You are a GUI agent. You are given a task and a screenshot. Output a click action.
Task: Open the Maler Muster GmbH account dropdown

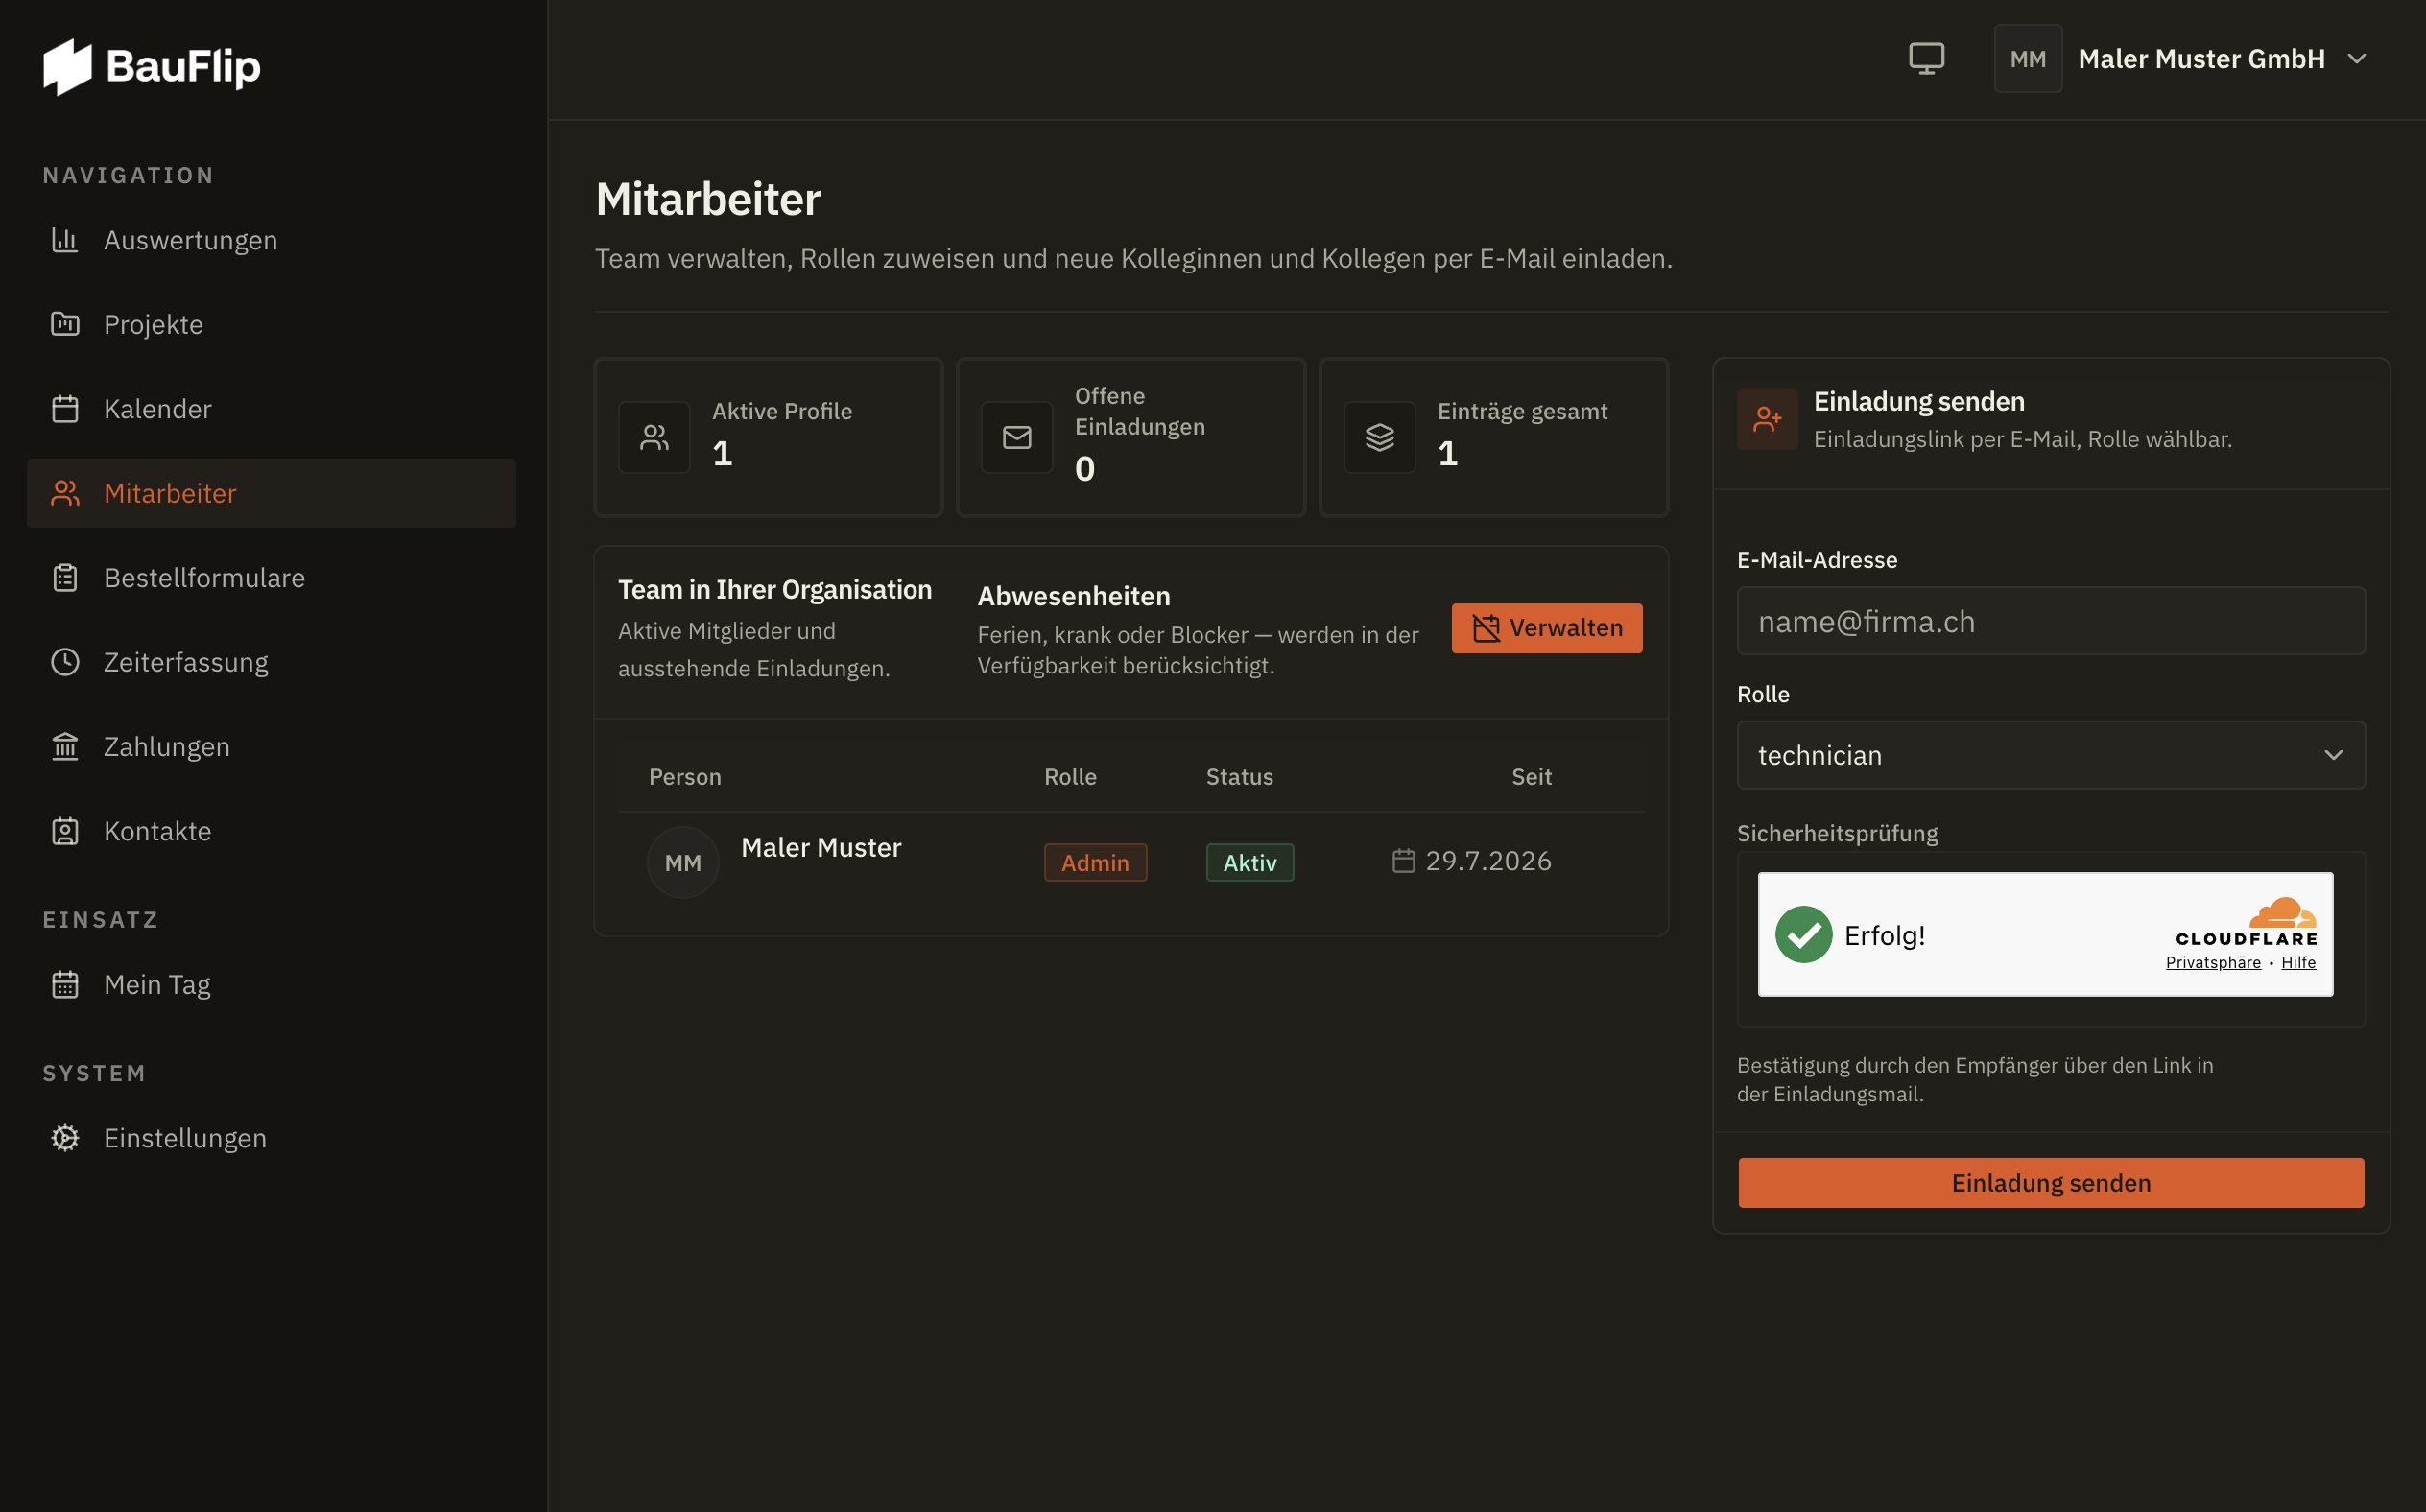tap(2181, 59)
